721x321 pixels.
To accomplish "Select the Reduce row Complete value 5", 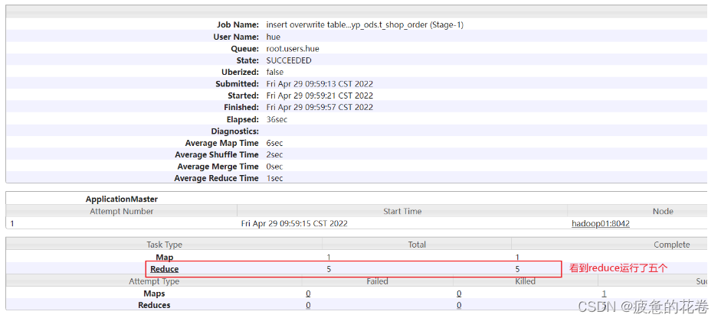I will tap(518, 269).
